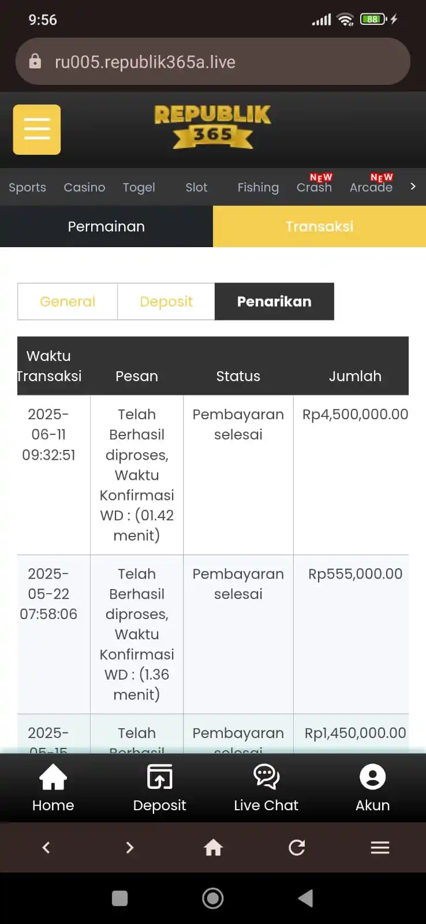Viewport: 426px width, 924px height.
Task: Switch to the Permainan tab
Action: [106, 226]
